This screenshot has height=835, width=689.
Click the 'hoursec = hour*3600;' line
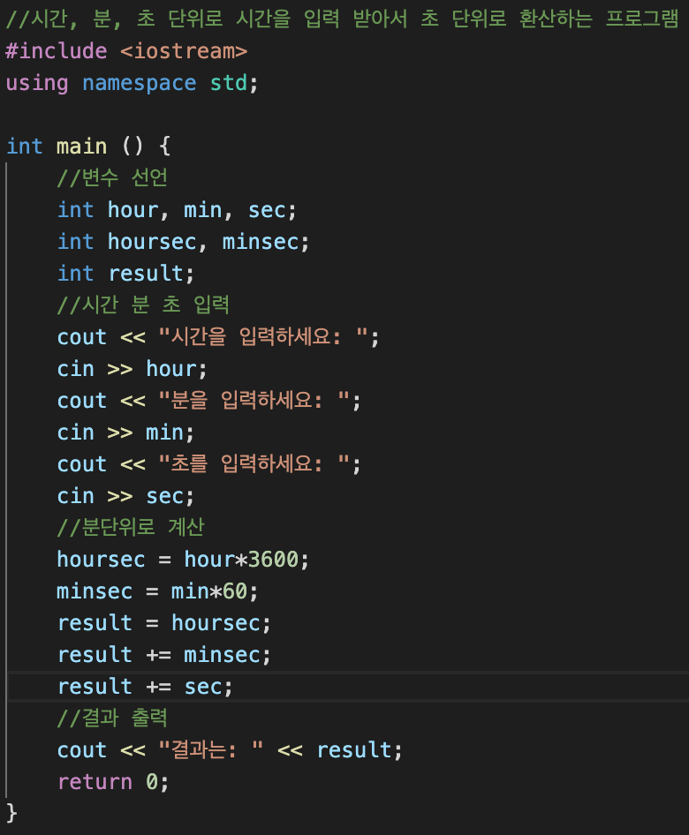183,559
